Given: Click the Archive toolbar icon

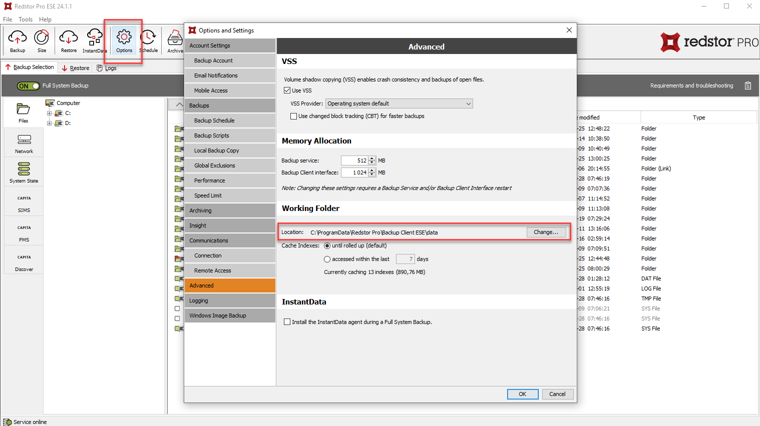Looking at the screenshot, I should [175, 40].
